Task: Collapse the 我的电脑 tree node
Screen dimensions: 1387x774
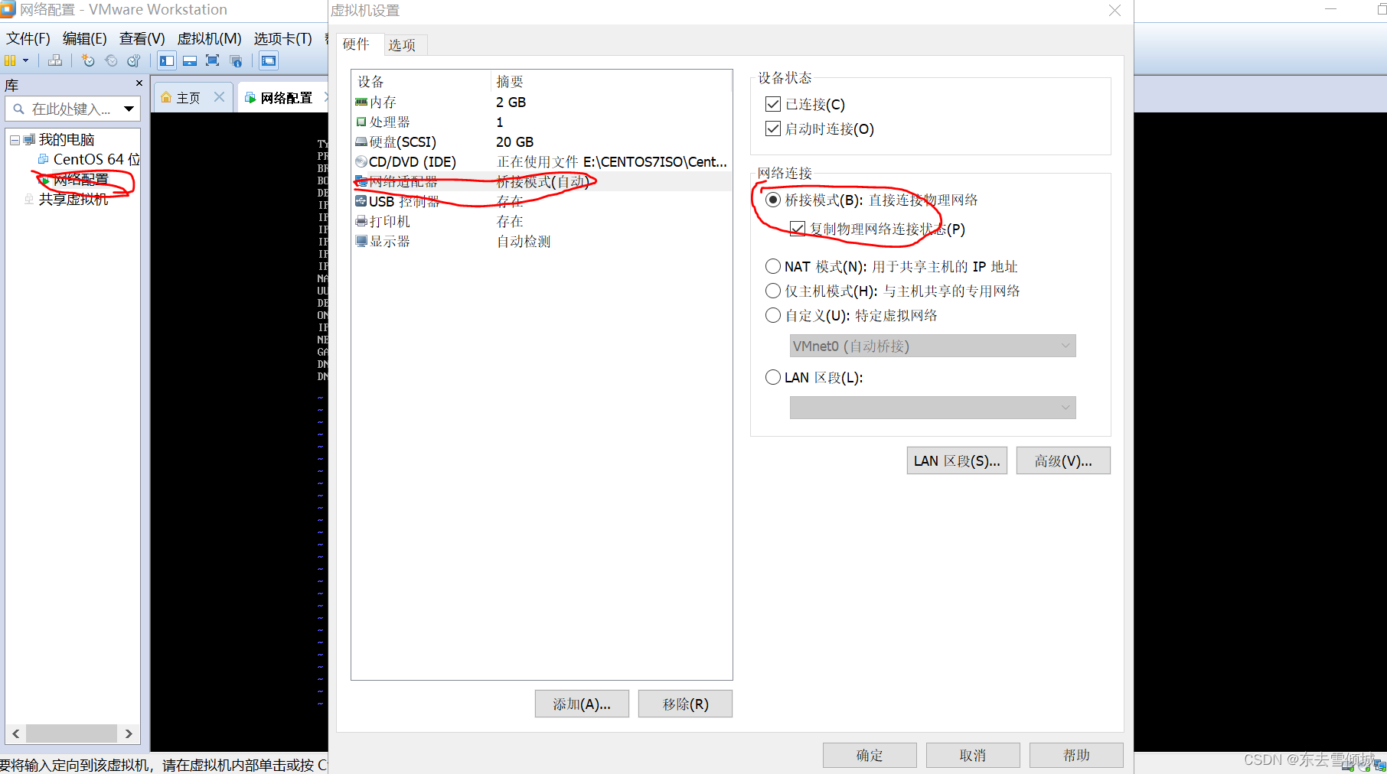Action: 15,140
